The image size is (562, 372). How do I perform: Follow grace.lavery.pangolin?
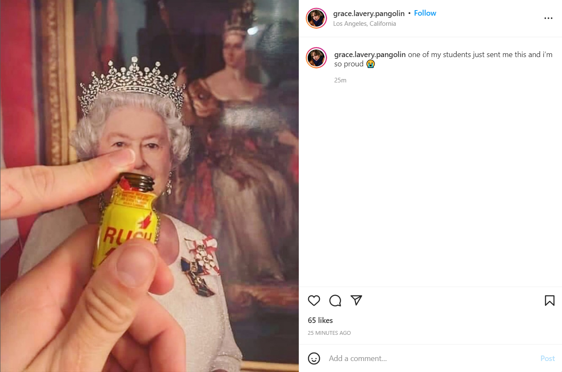point(425,13)
